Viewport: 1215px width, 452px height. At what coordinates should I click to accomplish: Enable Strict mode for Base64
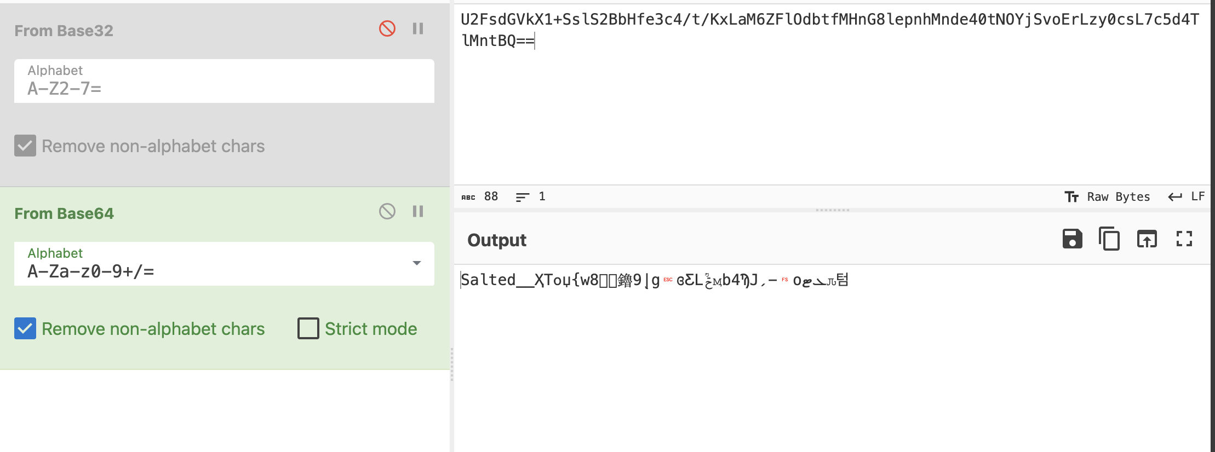click(308, 329)
